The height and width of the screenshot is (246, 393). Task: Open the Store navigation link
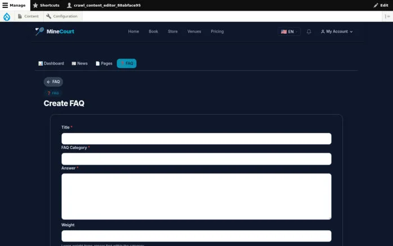[173, 31]
